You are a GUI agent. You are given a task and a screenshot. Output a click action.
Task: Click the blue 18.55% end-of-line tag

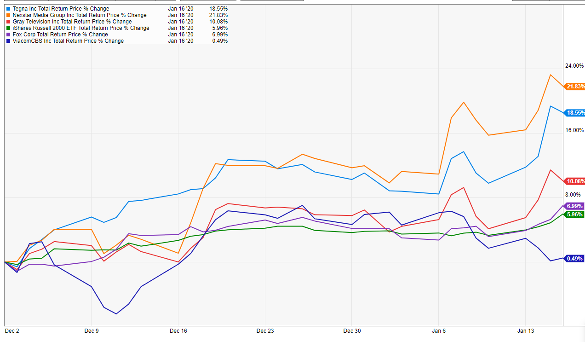[x=574, y=113]
